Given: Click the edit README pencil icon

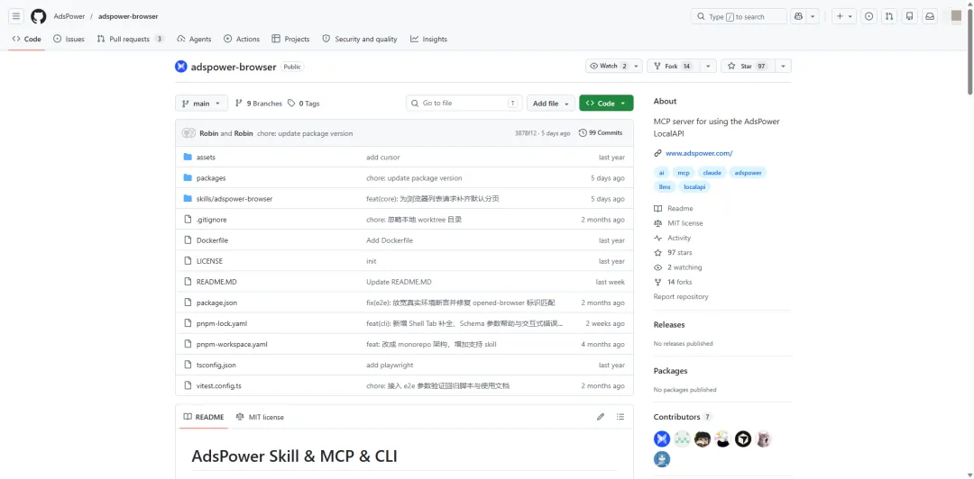Looking at the screenshot, I should (601, 417).
